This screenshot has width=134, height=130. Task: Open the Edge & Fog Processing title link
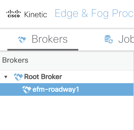click(94, 14)
